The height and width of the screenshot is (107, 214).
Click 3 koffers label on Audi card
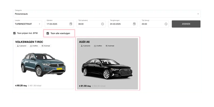click(x=99, y=46)
